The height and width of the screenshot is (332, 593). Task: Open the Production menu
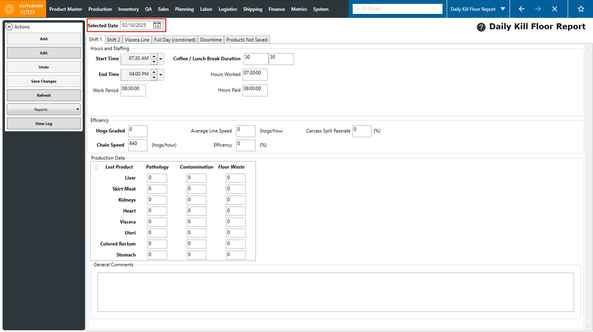[x=100, y=9]
